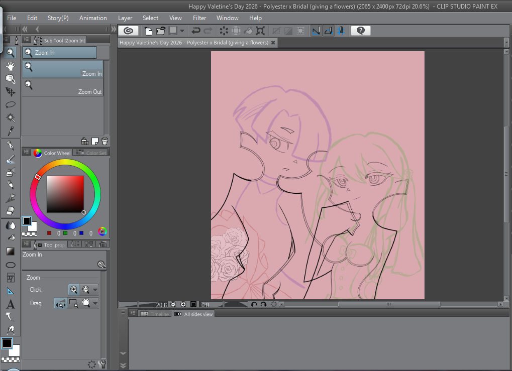Set Click mode to zoom out
Image resolution: width=512 pixels, height=371 pixels.
(86, 290)
